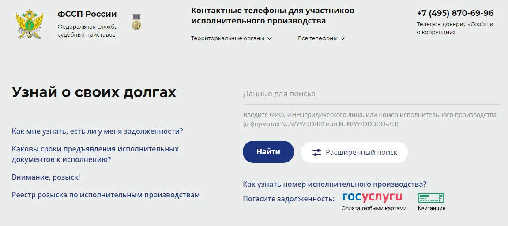Click the Госуслуги payment logo

click(372, 197)
